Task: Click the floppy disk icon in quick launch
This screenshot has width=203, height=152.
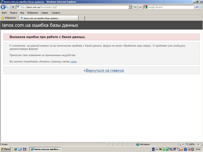Action: click(x=25, y=149)
